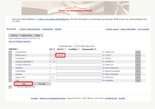Open the 'Vælg en datotype' dropdown
The image size is (155, 109).
[24, 62]
